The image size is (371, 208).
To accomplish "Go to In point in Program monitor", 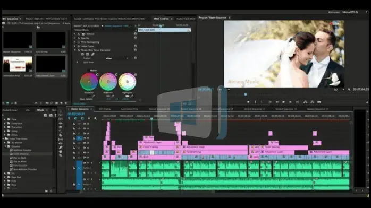I will click(270, 102).
